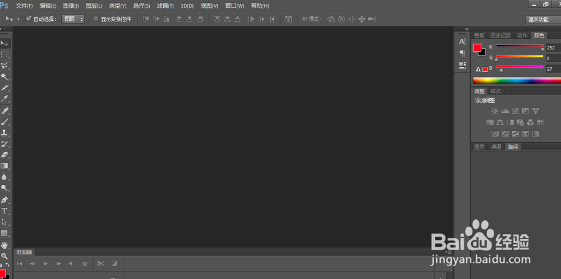
Task: Uncheck the 自动选择 checkbox
Action: pos(29,19)
